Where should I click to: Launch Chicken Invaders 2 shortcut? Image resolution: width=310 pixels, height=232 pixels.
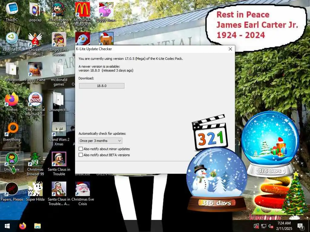pos(35,44)
